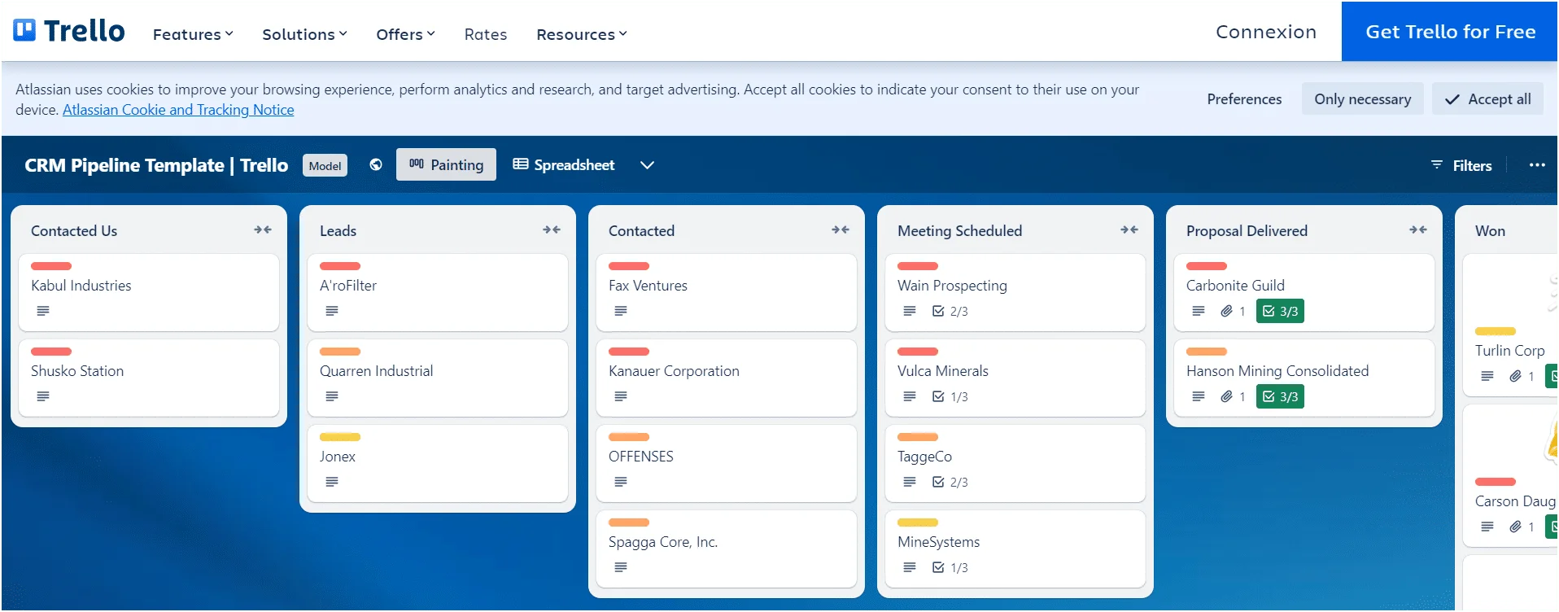Accept all cookies

(1487, 98)
